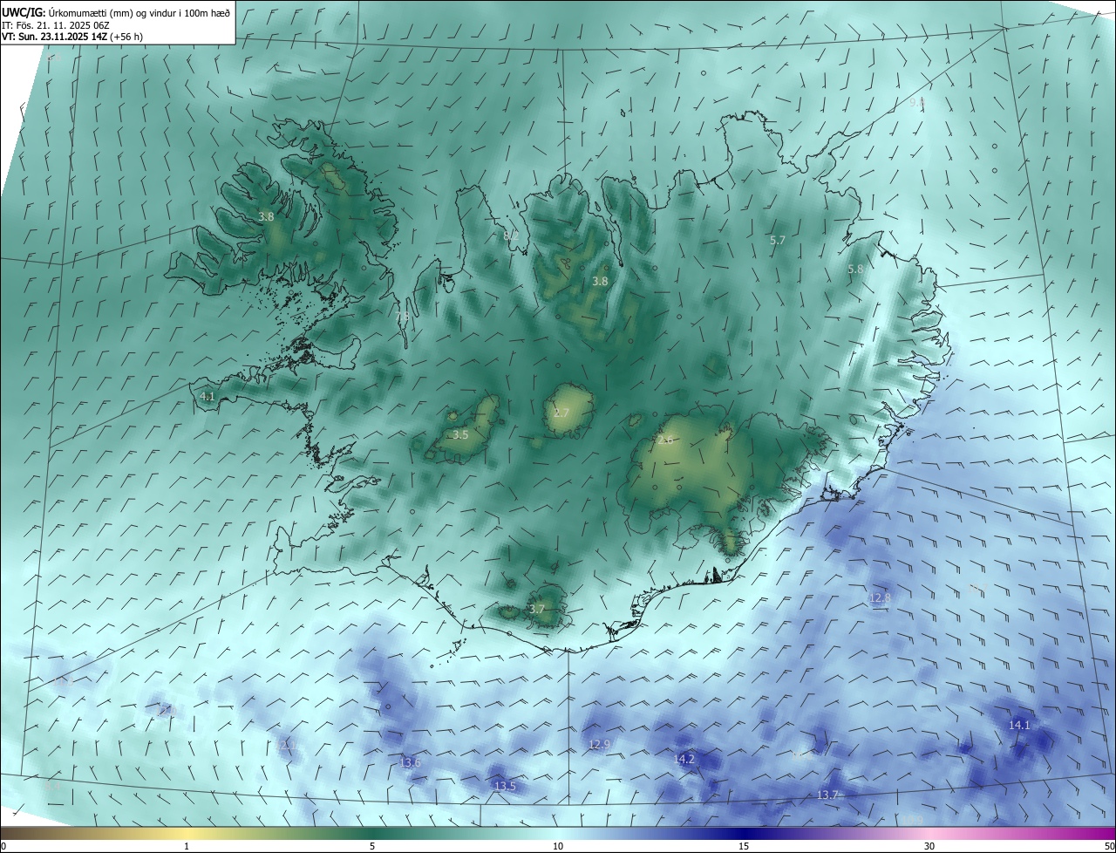Click the 5.8 value label on the map
The height and width of the screenshot is (853, 1116).
click(x=855, y=270)
